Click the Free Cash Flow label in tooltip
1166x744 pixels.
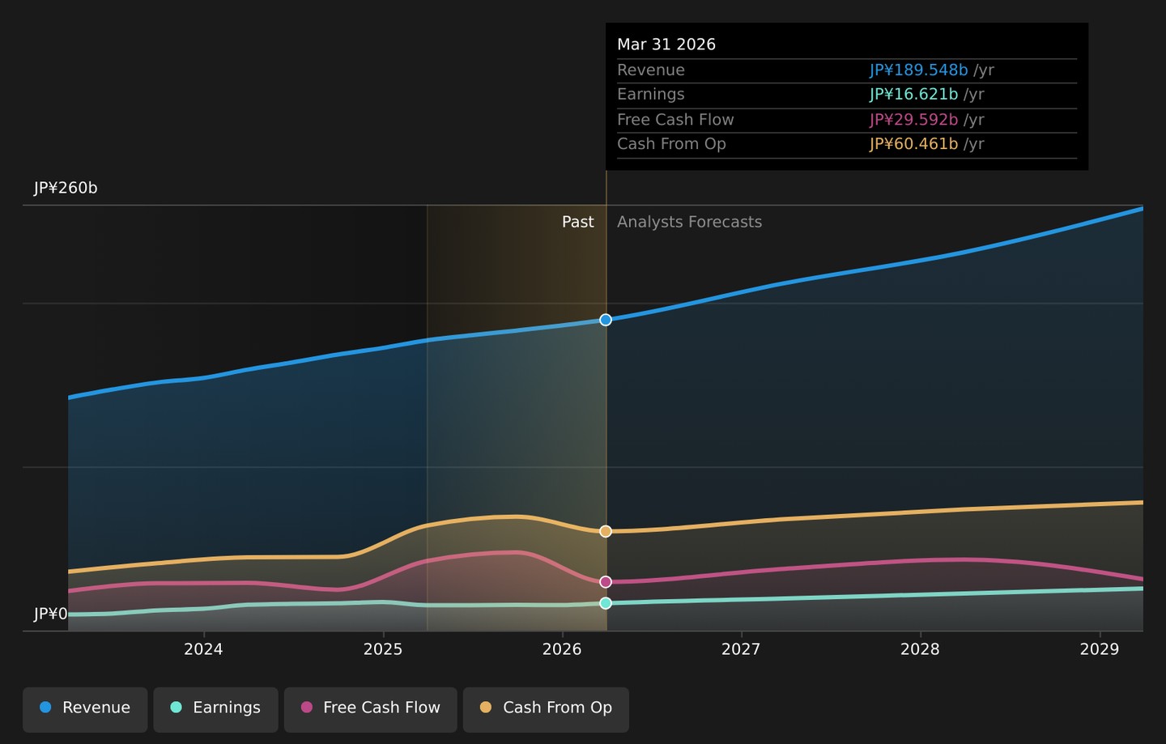coord(675,120)
